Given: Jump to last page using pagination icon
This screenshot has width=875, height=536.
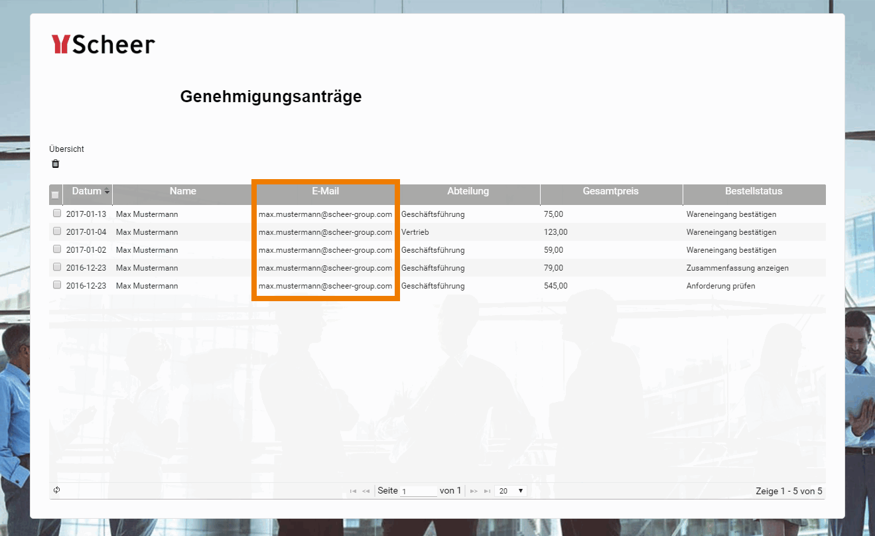Looking at the screenshot, I should pos(487,490).
